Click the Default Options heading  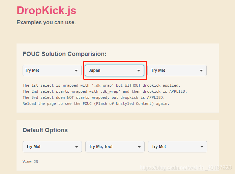[45, 130]
